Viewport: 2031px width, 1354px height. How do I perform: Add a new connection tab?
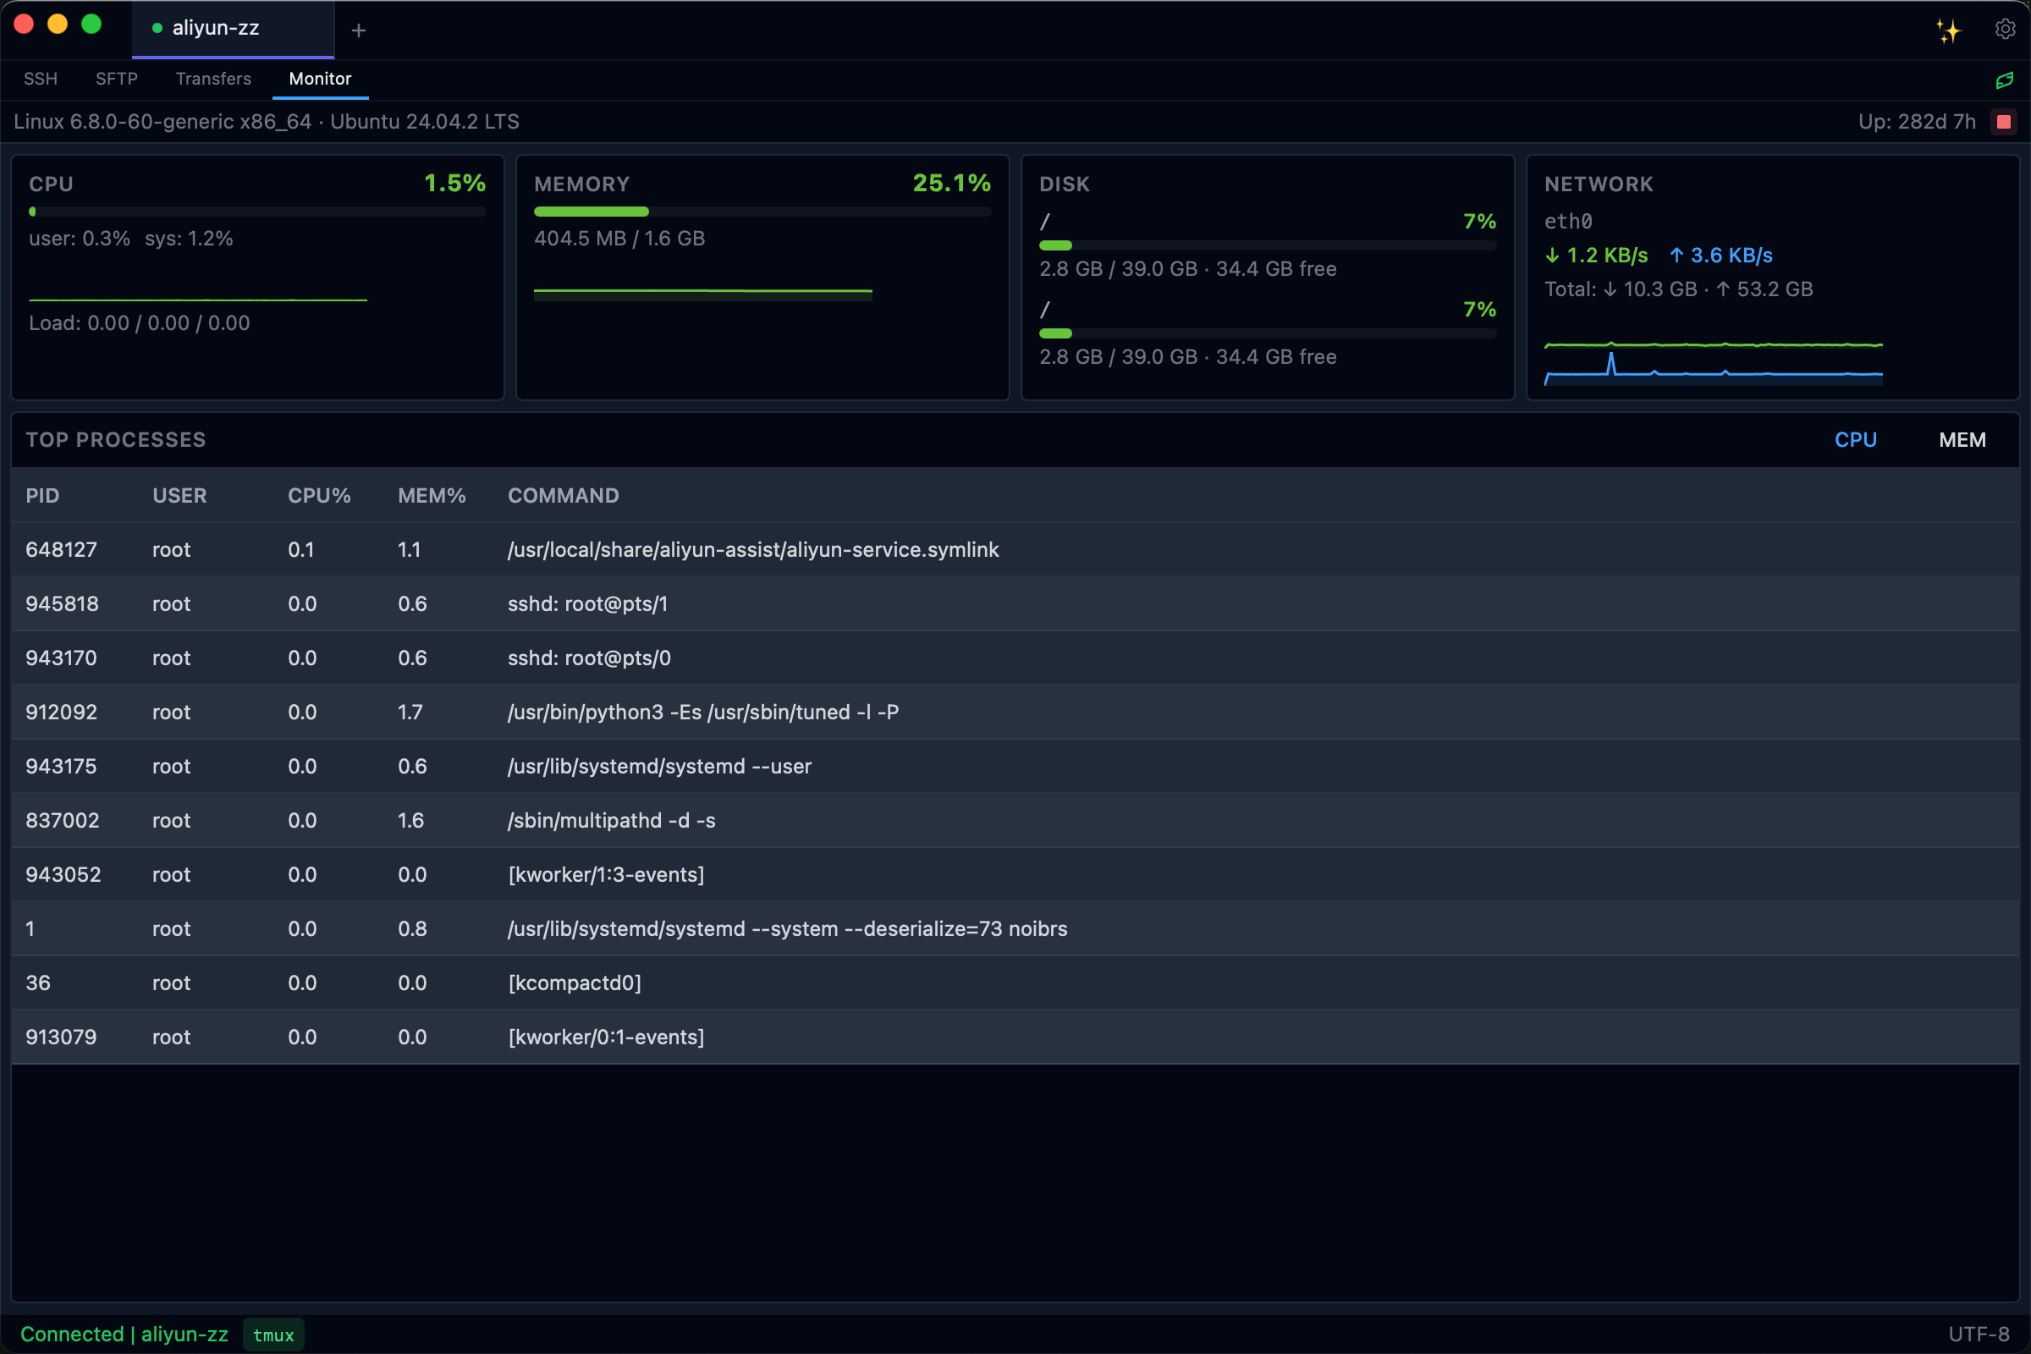[358, 31]
